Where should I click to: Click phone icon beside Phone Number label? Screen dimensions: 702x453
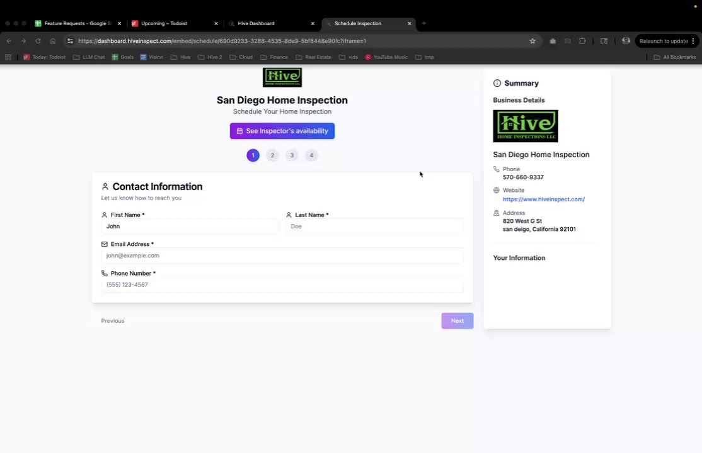pos(105,273)
